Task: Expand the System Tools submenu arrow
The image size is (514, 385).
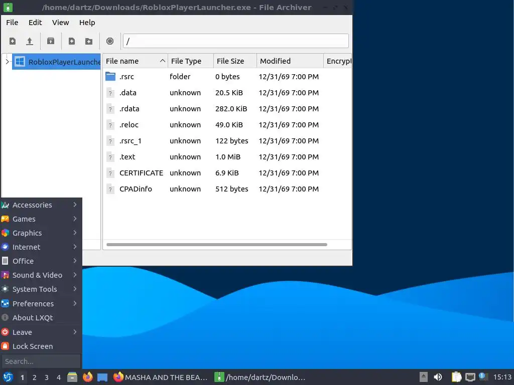Action: point(75,289)
